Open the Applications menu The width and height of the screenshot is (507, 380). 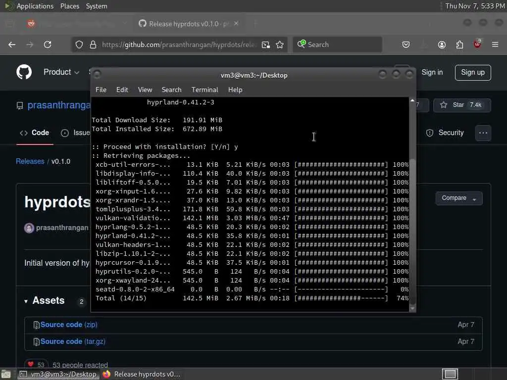(35, 6)
